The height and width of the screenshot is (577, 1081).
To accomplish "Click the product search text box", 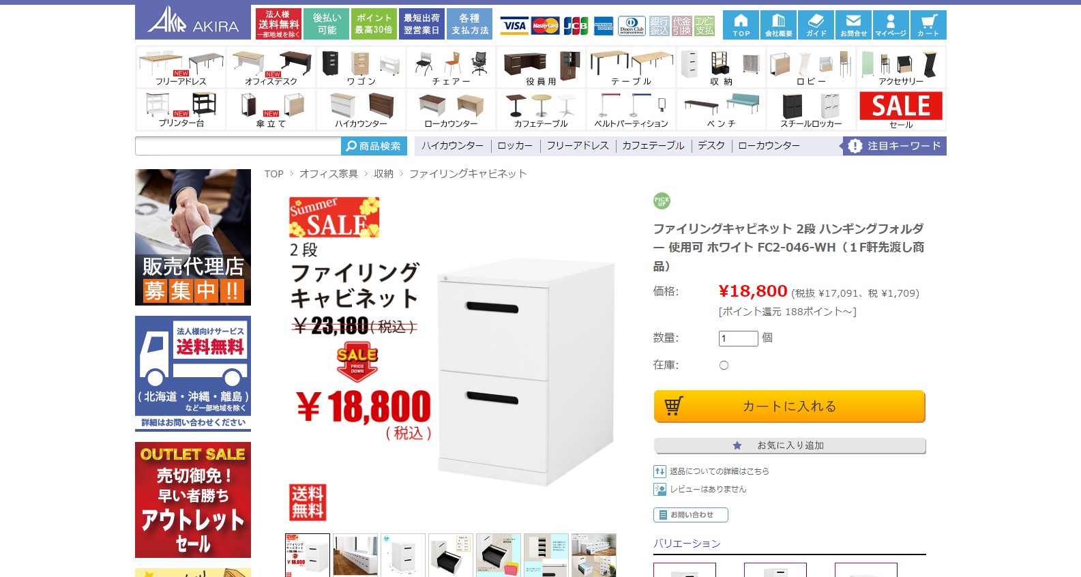I will pyautogui.click(x=238, y=146).
